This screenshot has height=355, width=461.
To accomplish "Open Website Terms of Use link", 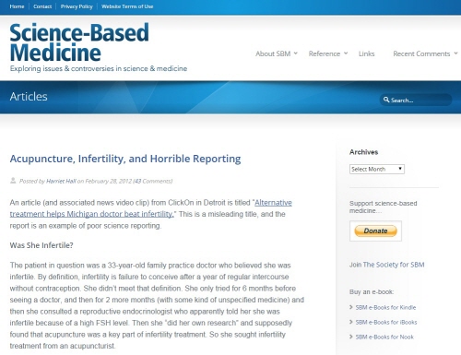I will point(127,6).
